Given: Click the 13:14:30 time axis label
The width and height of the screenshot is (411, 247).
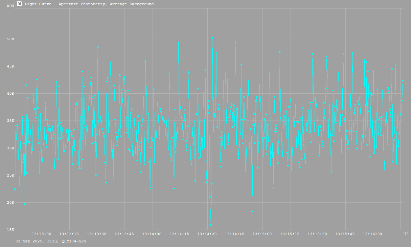Looking at the screenshot, I should pyautogui.click(x=207, y=234).
